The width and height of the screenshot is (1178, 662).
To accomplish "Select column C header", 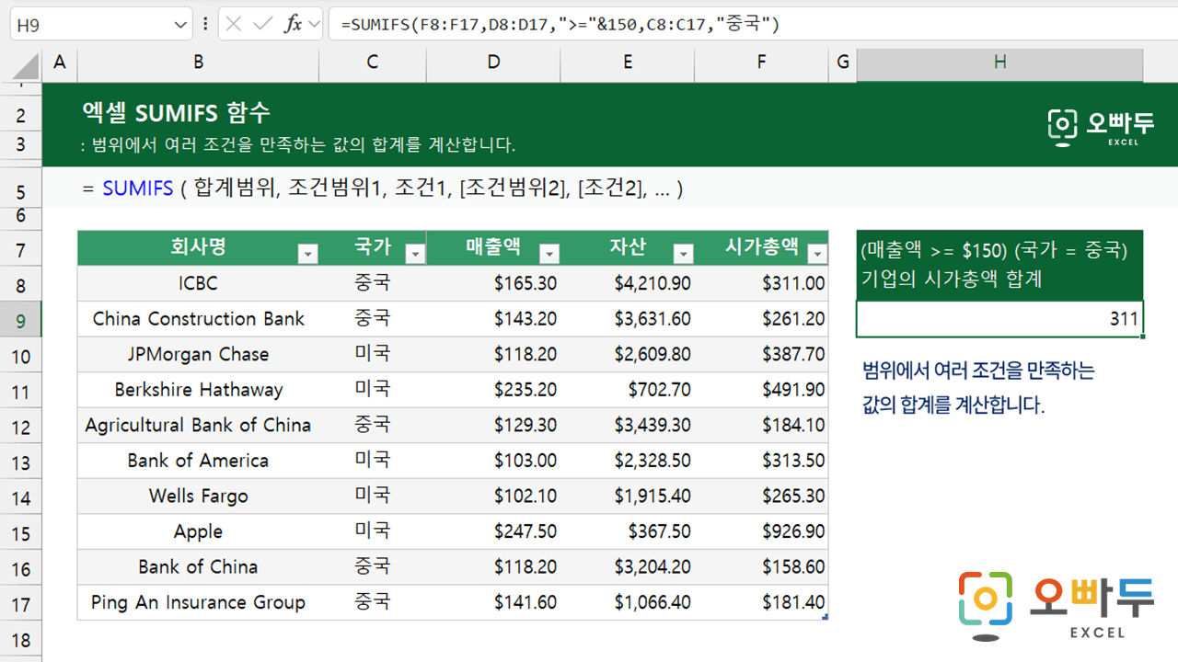I will 373,62.
